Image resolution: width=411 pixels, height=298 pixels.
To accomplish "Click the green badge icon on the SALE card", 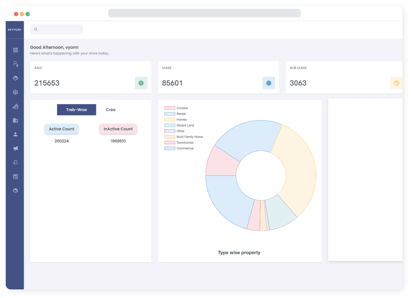I will click(141, 83).
